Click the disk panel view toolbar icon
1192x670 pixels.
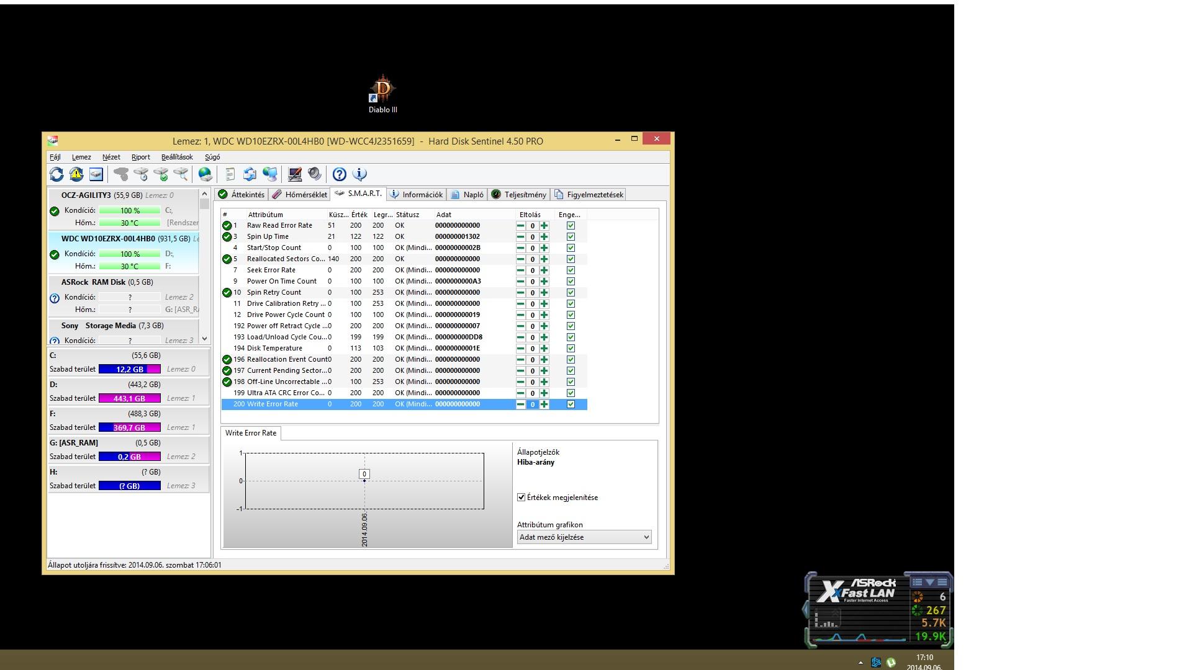96,174
